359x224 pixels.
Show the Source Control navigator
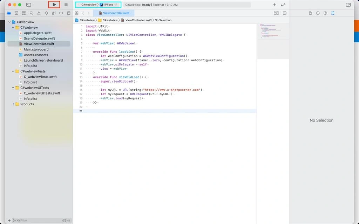point(16,13)
